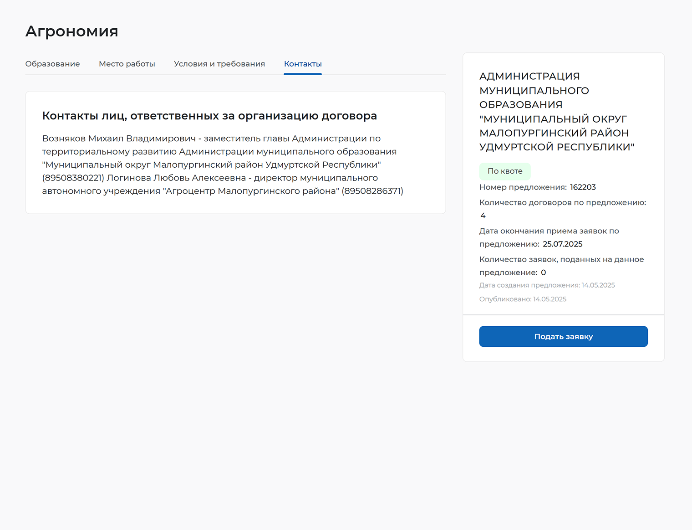
Task: Click the organization title АДМИНИСТРАЦИЯ МУНИЦИПАЛЬНОГО ОБРАЗОВАНИЯ
Action: (557, 112)
